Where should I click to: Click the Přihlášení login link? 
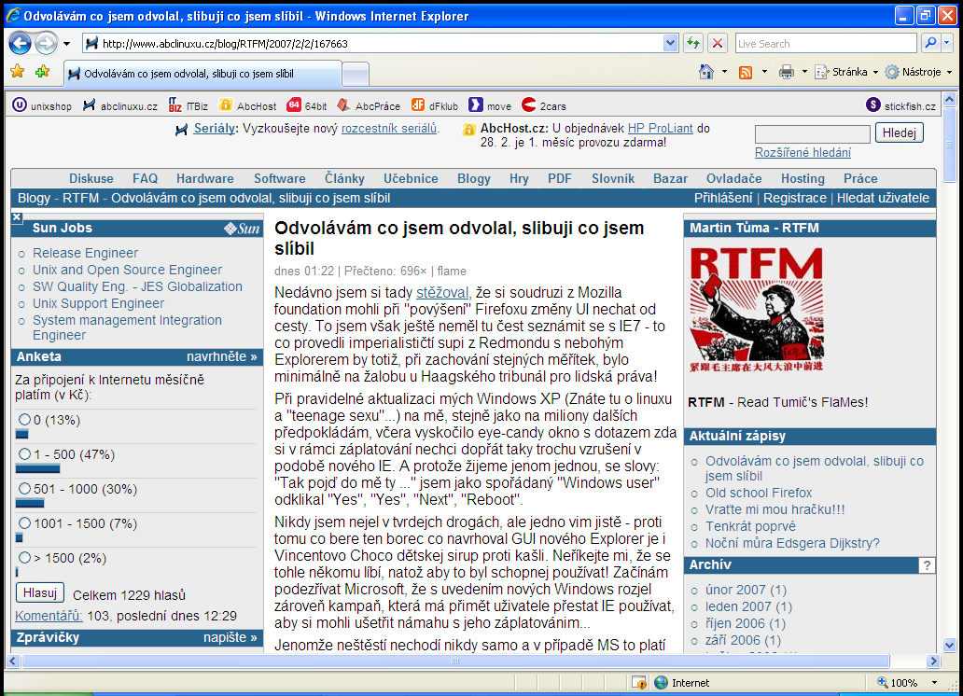(x=723, y=198)
